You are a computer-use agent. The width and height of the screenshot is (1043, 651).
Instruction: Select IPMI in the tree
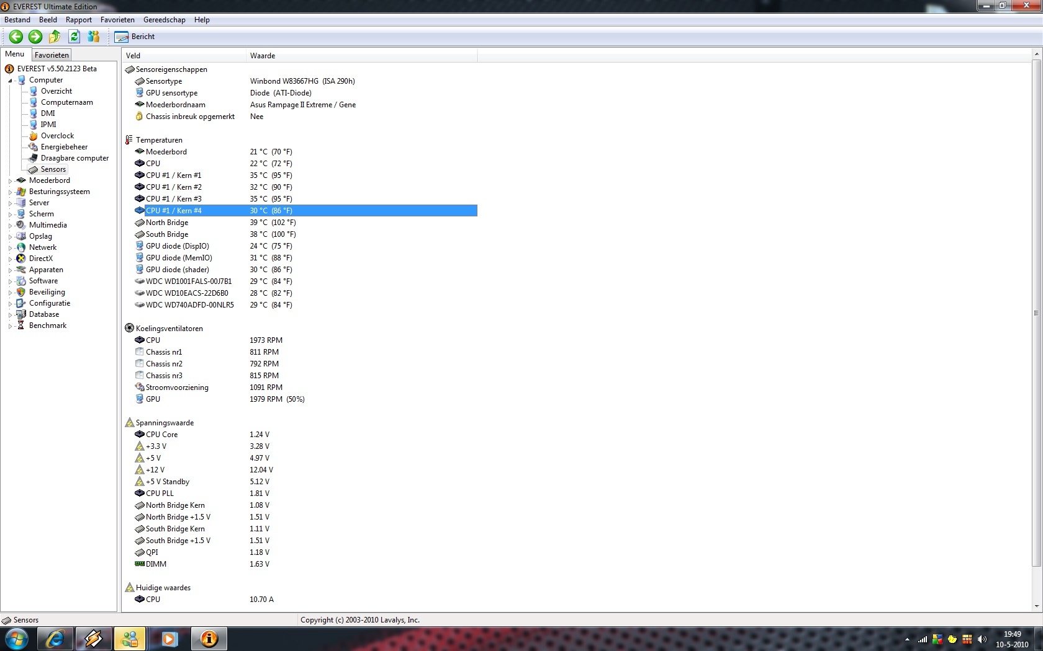pyautogui.click(x=48, y=125)
